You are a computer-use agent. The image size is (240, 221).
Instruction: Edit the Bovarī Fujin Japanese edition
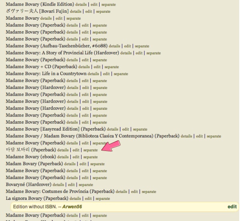[89, 11]
